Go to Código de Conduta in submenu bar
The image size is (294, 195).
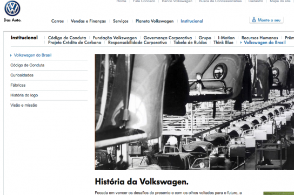pos(67,38)
